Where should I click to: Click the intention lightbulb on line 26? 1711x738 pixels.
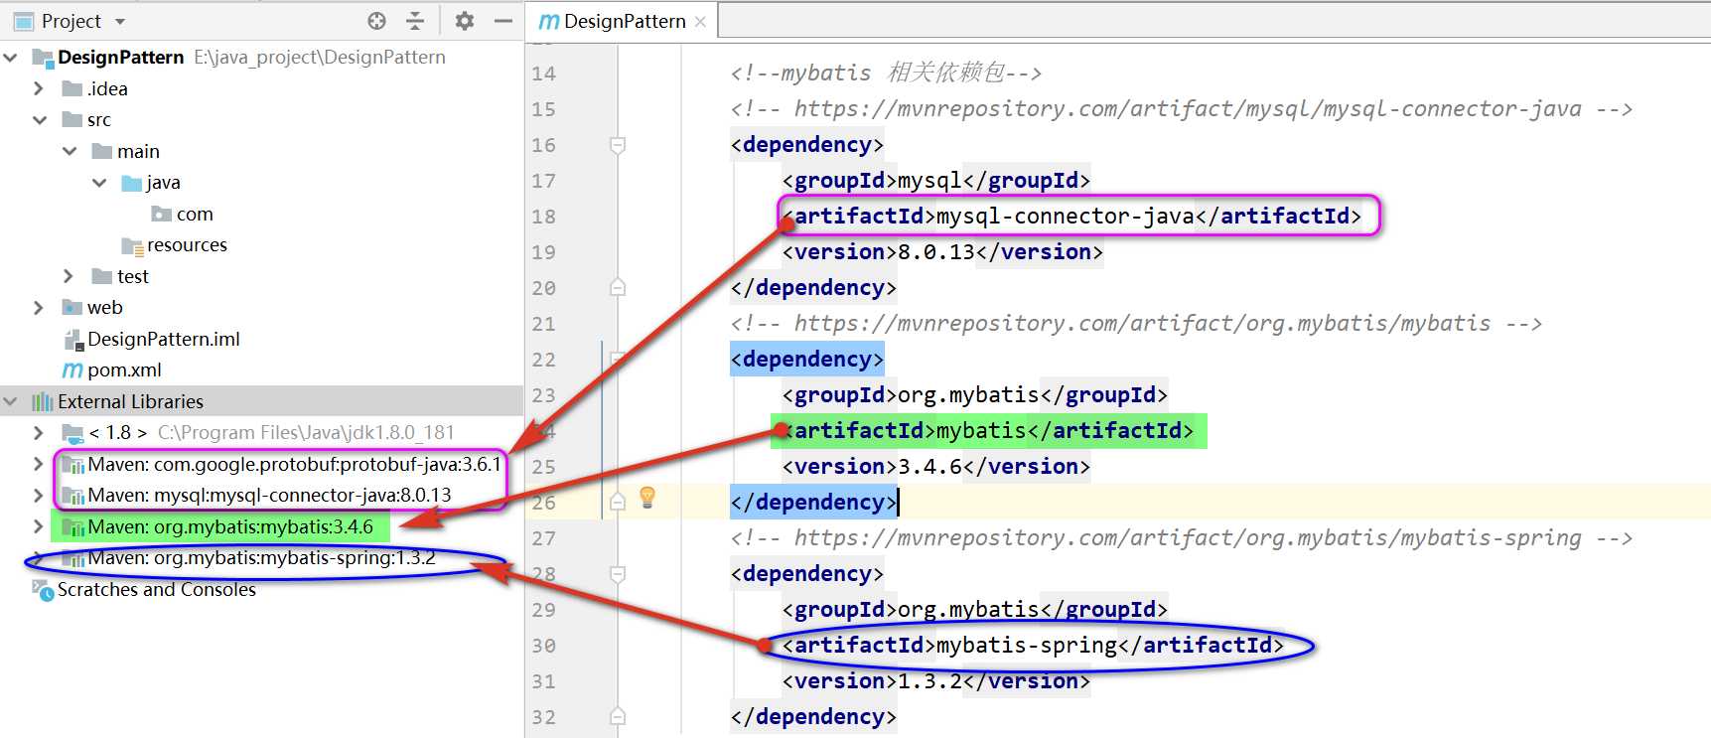pyautogui.click(x=647, y=496)
